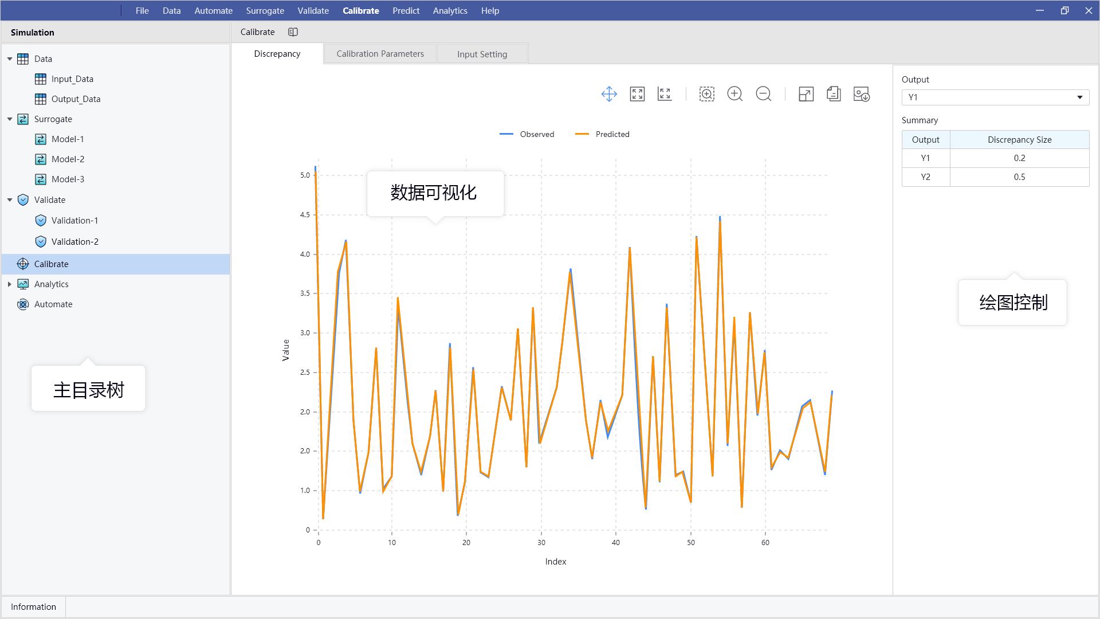This screenshot has width=1100, height=619.
Task: Click the Y2 cell in Summary table
Action: coord(926,177)
